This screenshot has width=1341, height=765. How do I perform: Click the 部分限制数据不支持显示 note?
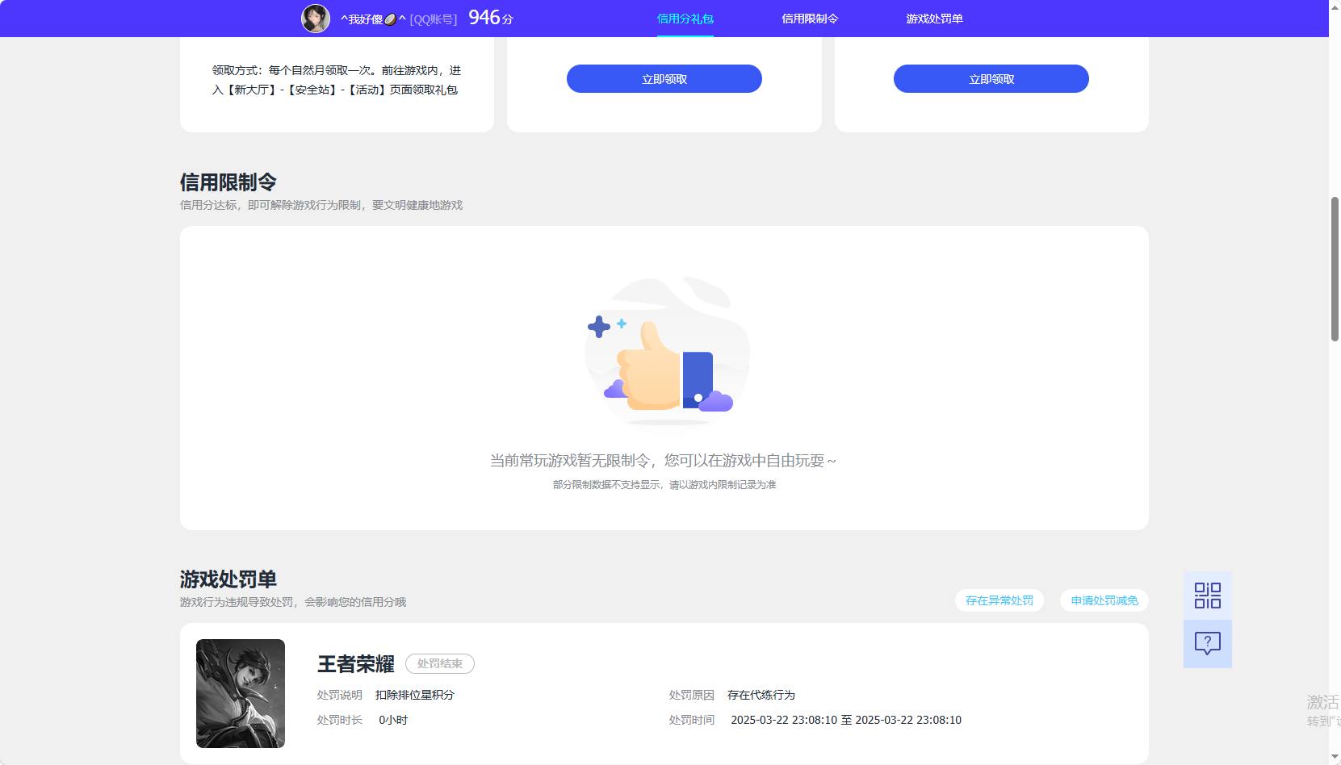point(664,485)
